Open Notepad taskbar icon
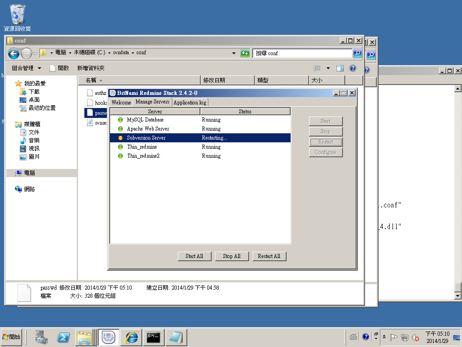 (176, 338)
